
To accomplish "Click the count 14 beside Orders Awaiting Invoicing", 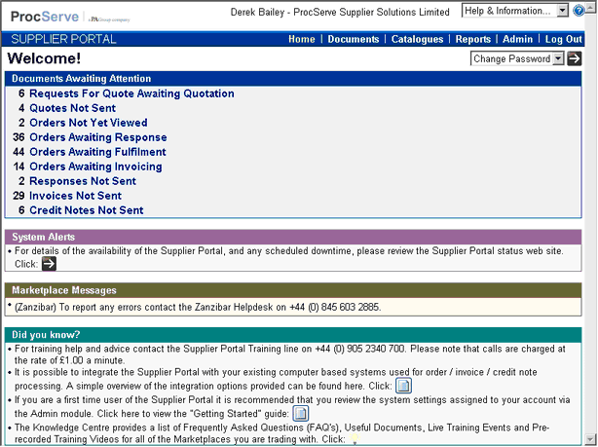I will pos(19,167).
